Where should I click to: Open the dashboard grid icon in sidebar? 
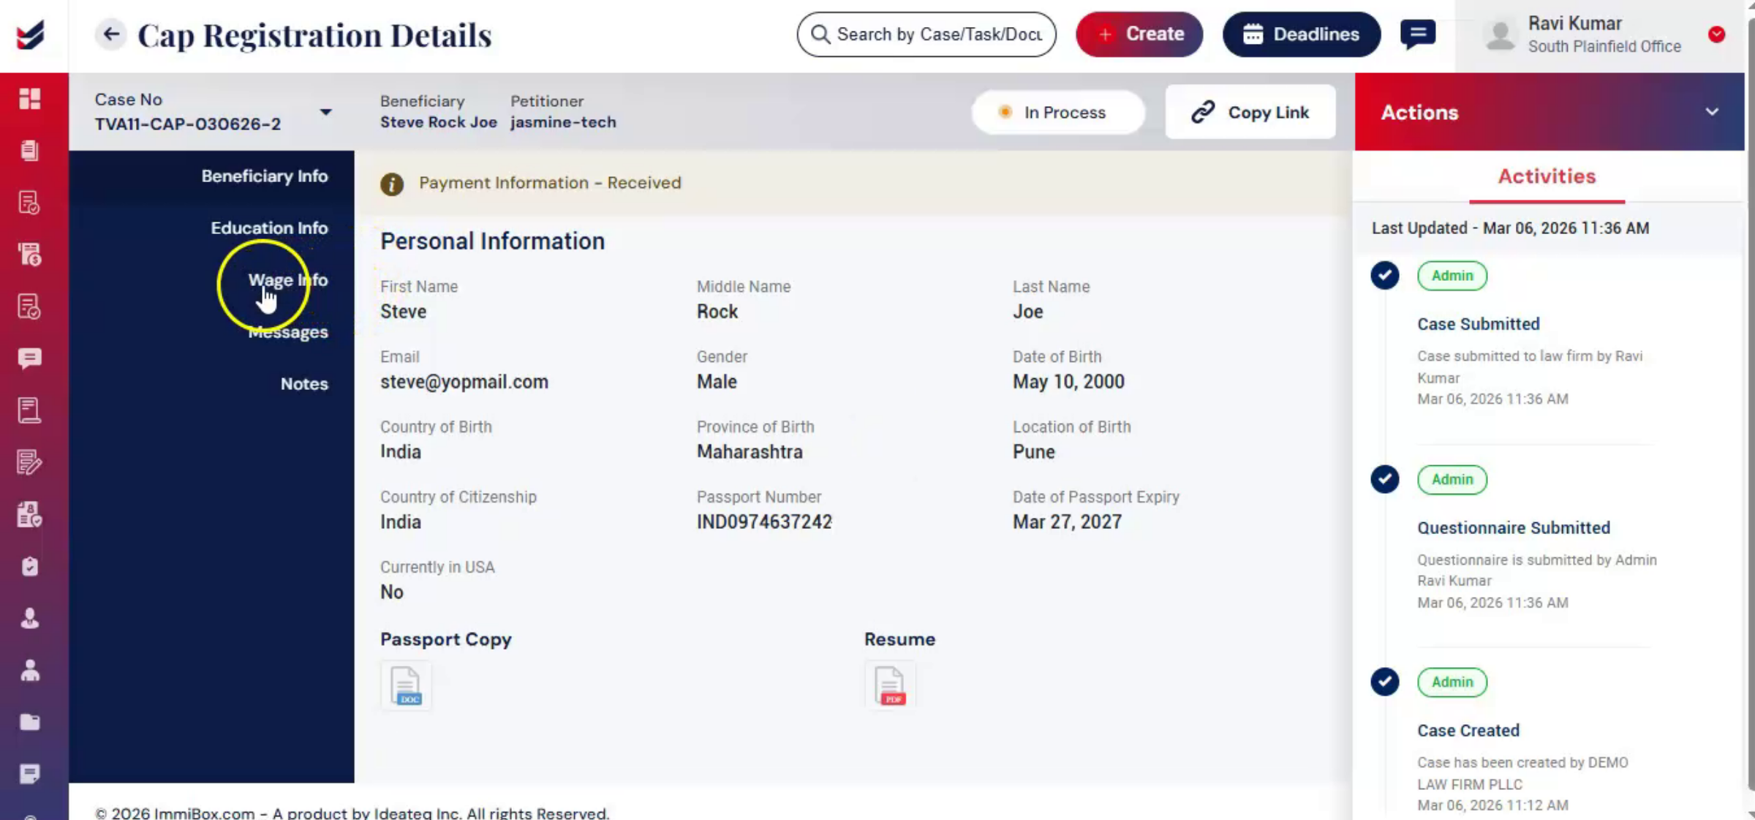click(x=29, y=98)
